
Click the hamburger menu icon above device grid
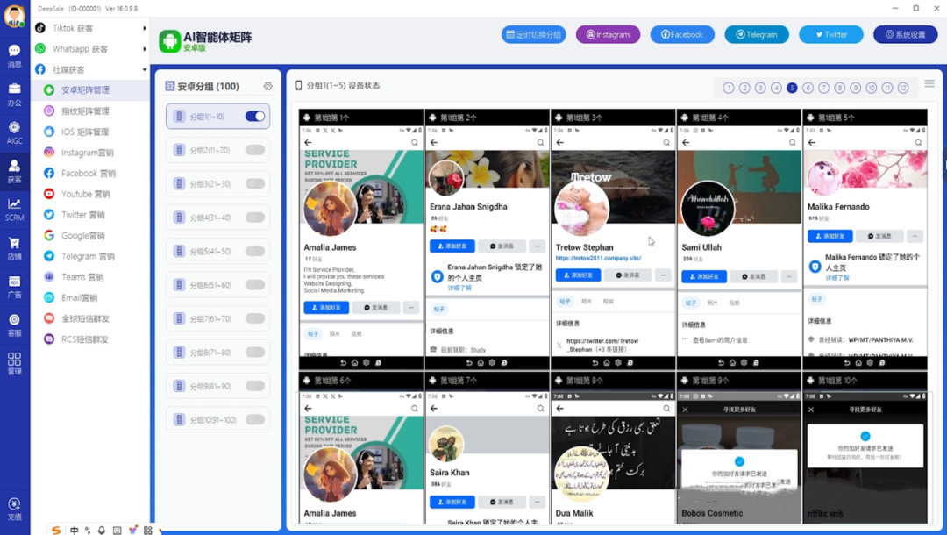[x=929, y=84]
